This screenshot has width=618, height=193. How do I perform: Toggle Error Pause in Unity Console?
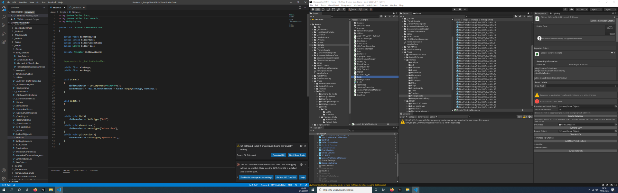pyautogui.click(x=423, y=117)
